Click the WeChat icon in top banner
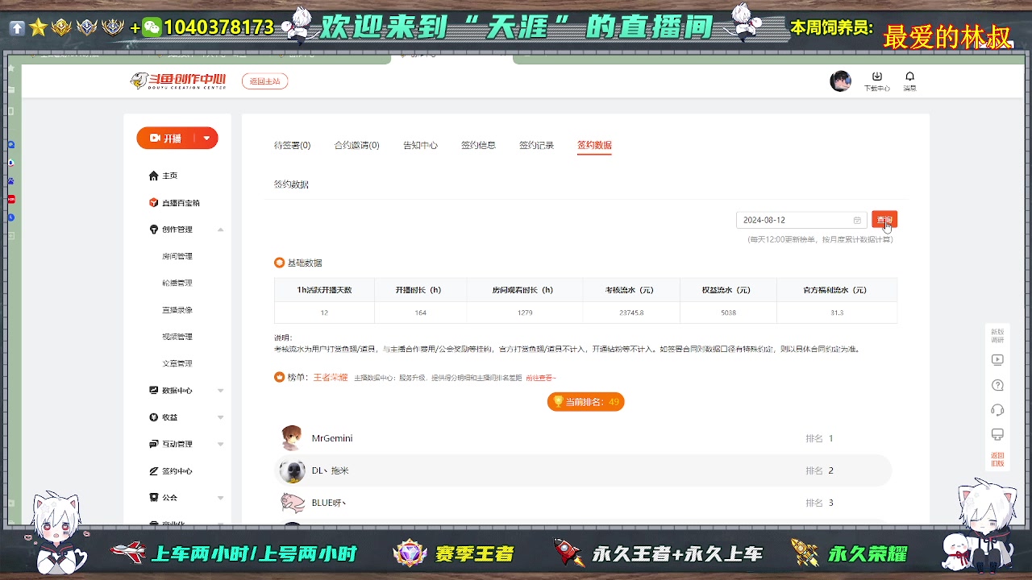This screenshot has width=1032, height=580. (152, 27)
